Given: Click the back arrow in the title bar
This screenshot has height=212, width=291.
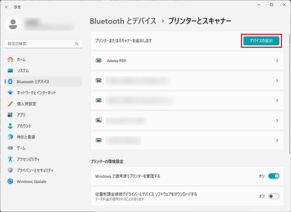Looking at the screenshot, I should point(7,7).
